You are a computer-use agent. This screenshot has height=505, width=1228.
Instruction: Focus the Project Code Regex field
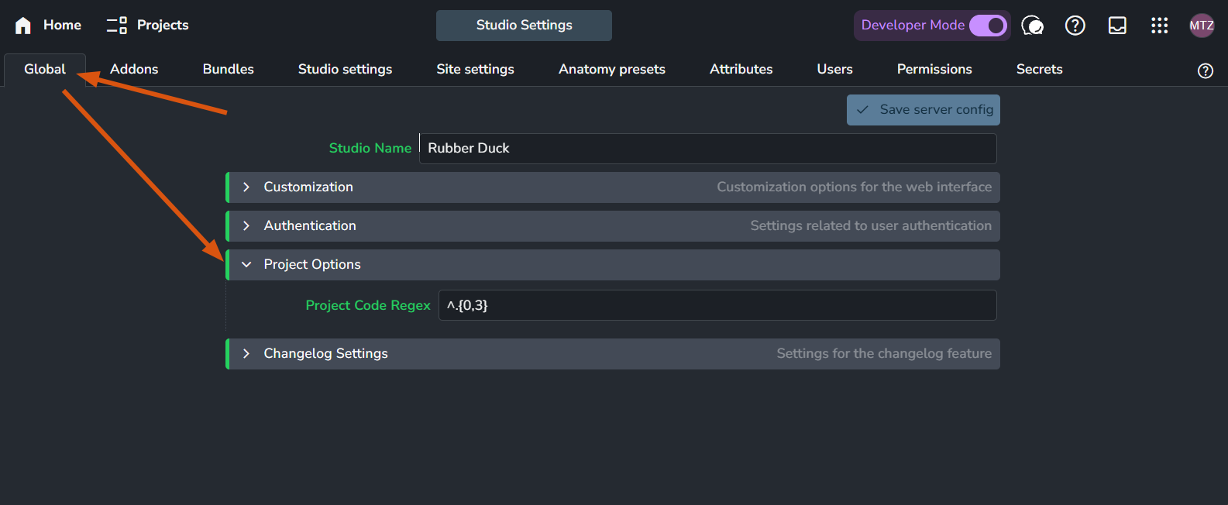717,305
